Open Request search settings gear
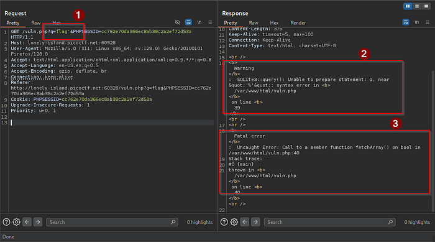Screen dimensions: 435x242 coord(17,222)
